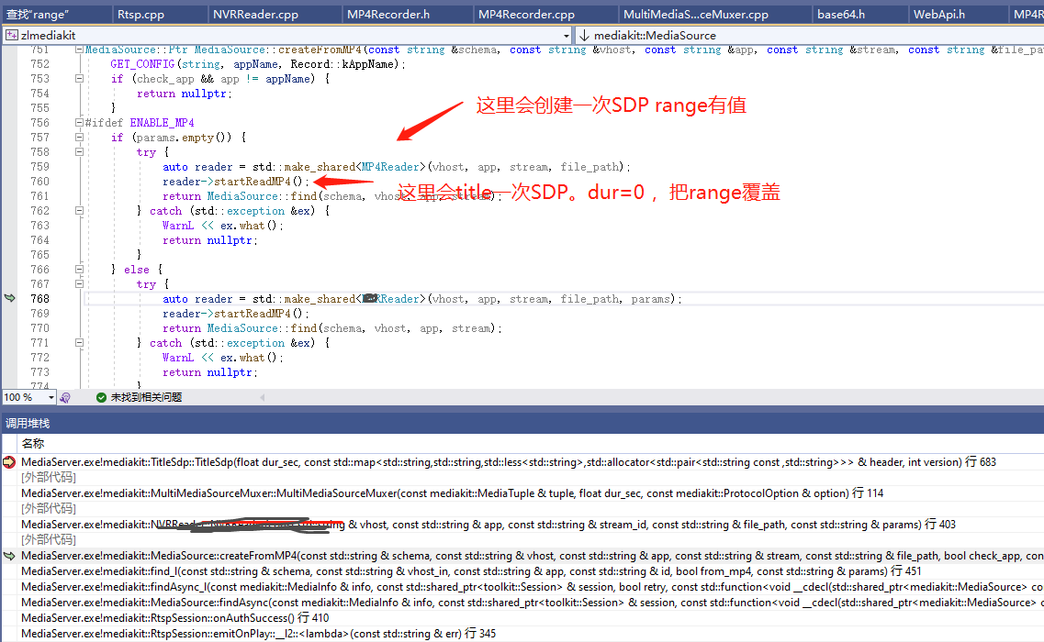Click the arrow icon on the createFromMP4 stack frame
The width and height of the screenshot is (1044, 642).
pyautogui.click(x=8, y=555)
